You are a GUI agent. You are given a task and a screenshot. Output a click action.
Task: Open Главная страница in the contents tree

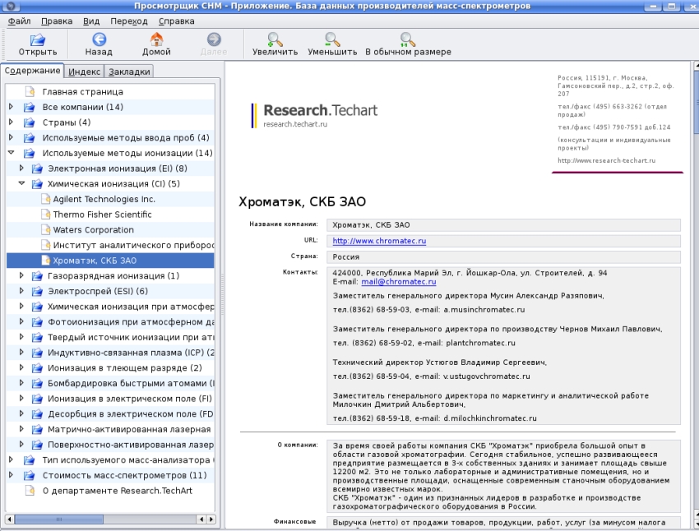82,92
